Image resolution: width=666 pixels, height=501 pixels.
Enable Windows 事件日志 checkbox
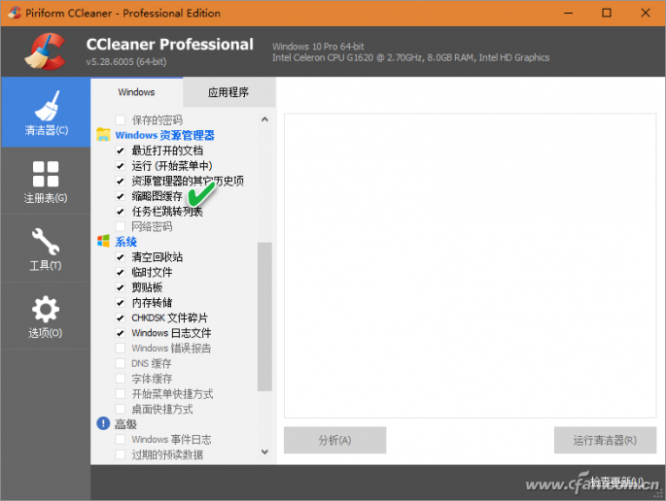tap(121, 440)
